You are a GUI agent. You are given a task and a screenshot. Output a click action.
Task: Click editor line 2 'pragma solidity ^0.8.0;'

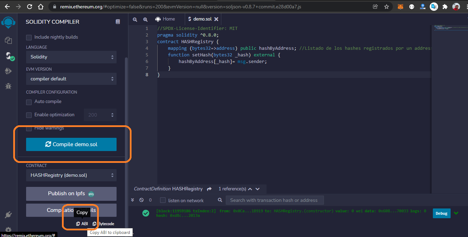coord(188,35)
